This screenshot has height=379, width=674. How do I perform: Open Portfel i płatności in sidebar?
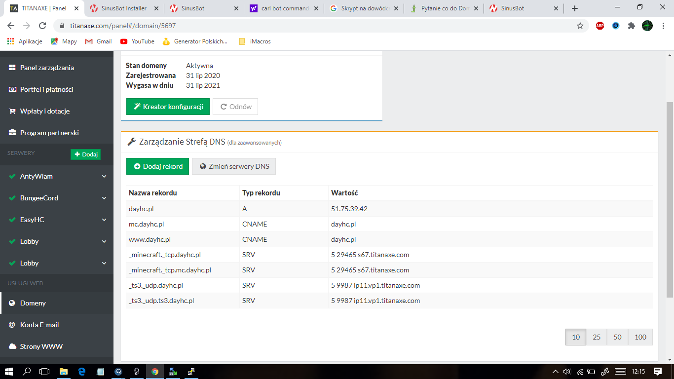46,89
